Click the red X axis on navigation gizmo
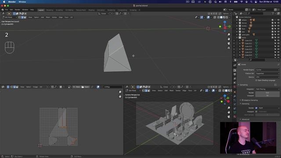This screenshot has height=158, width=281. point(225,28)
